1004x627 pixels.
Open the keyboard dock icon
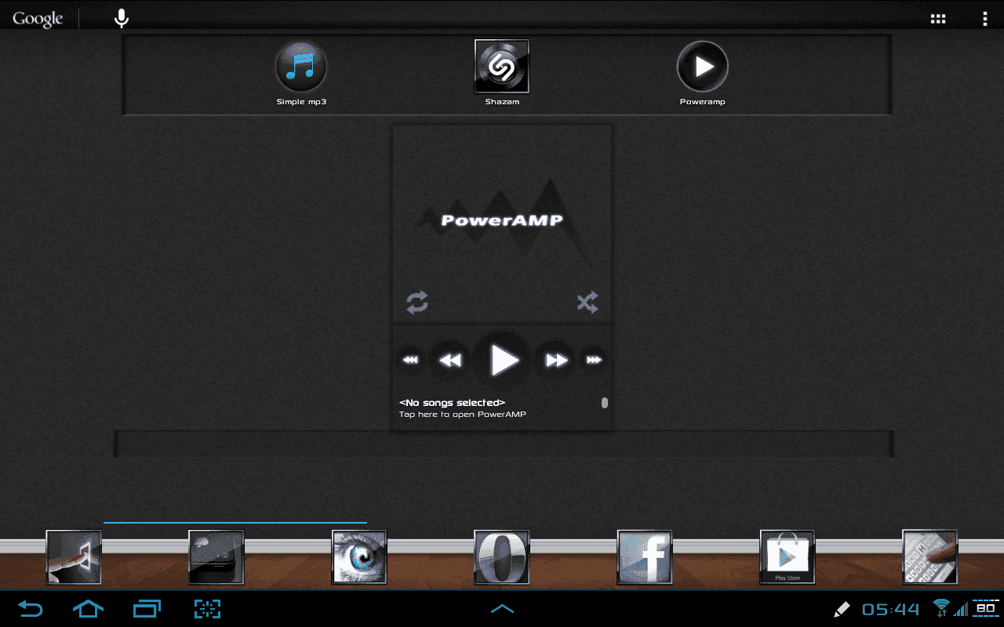click(x=930, y=557)
